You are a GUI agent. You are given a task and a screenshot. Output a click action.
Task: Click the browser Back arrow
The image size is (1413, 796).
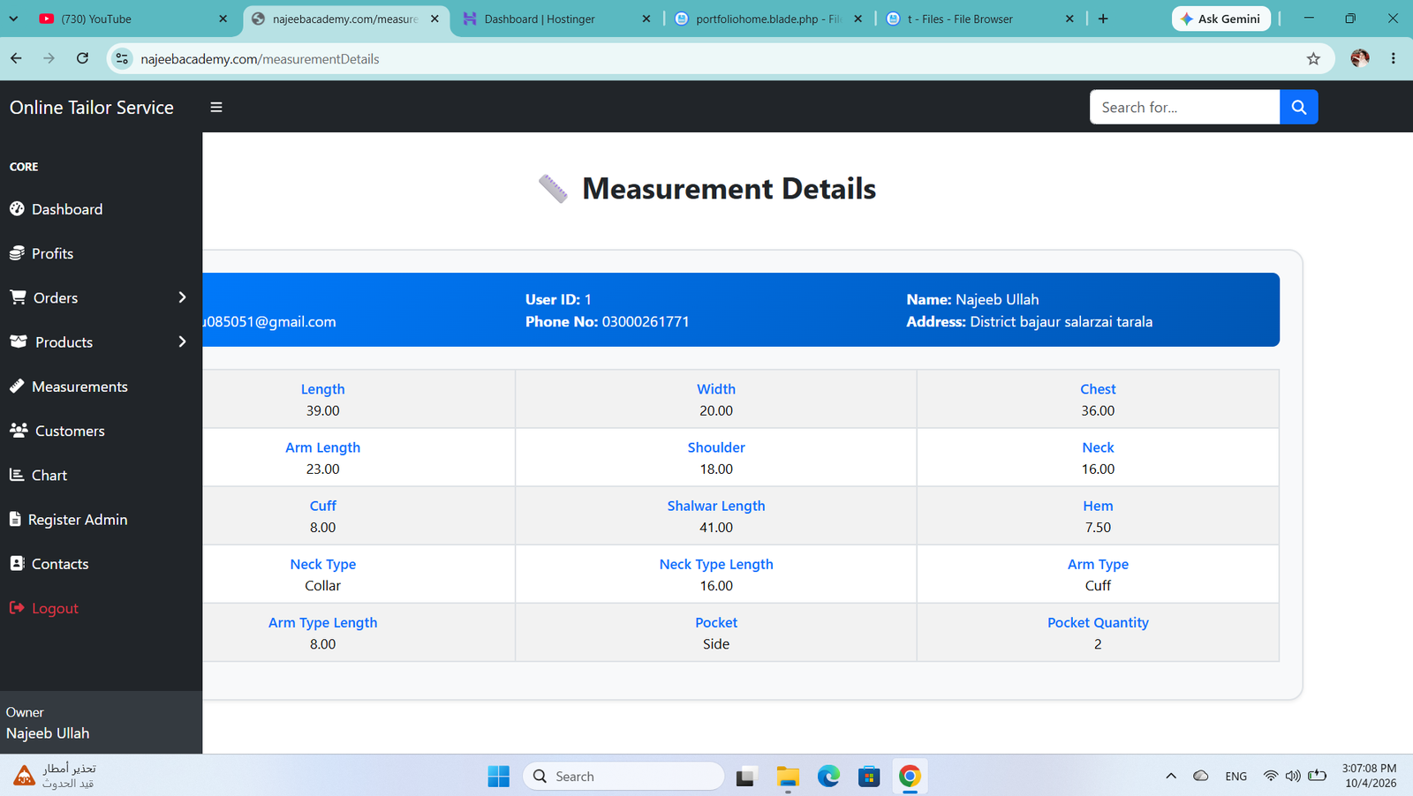point(17,58)
